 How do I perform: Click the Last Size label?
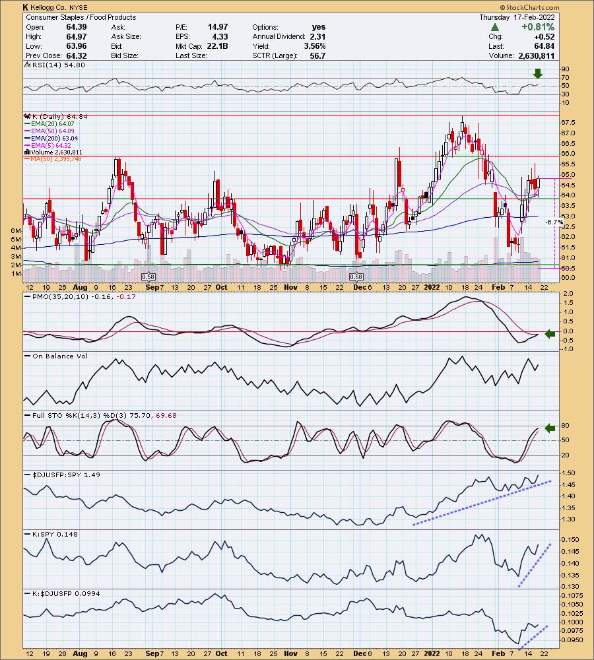[191, 55]
